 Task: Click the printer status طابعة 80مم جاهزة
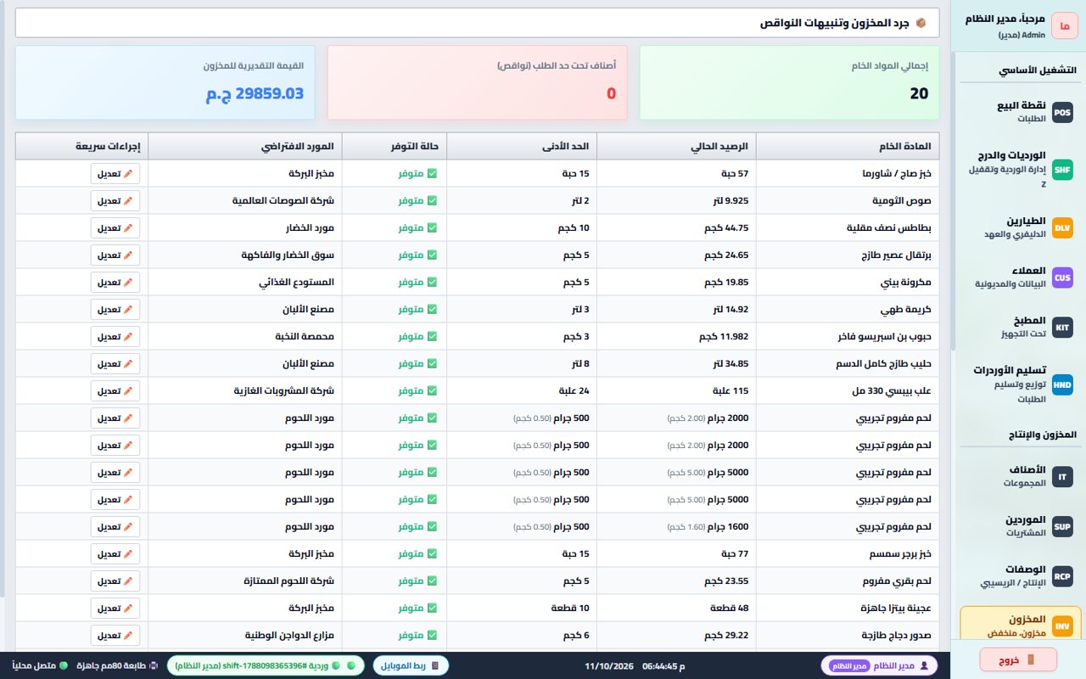pos(116,665)
